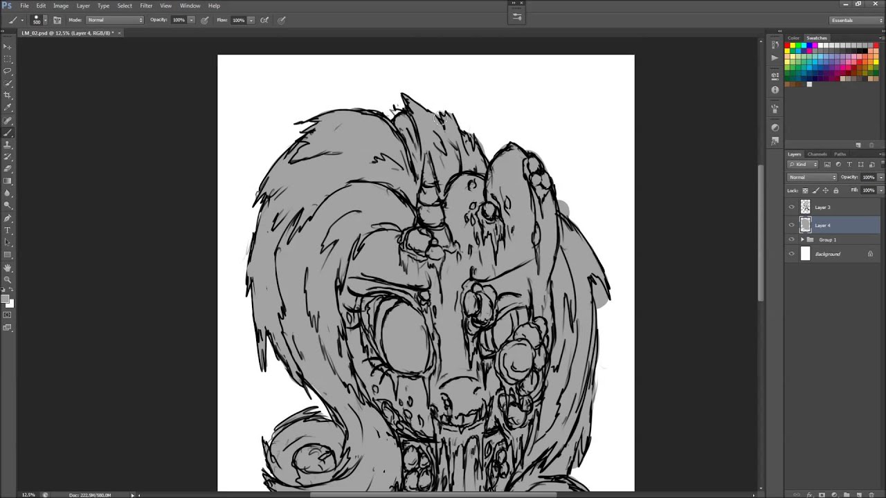Activate the Hand tool
This screenshot has width=886, height=498.
coord(8,268)
